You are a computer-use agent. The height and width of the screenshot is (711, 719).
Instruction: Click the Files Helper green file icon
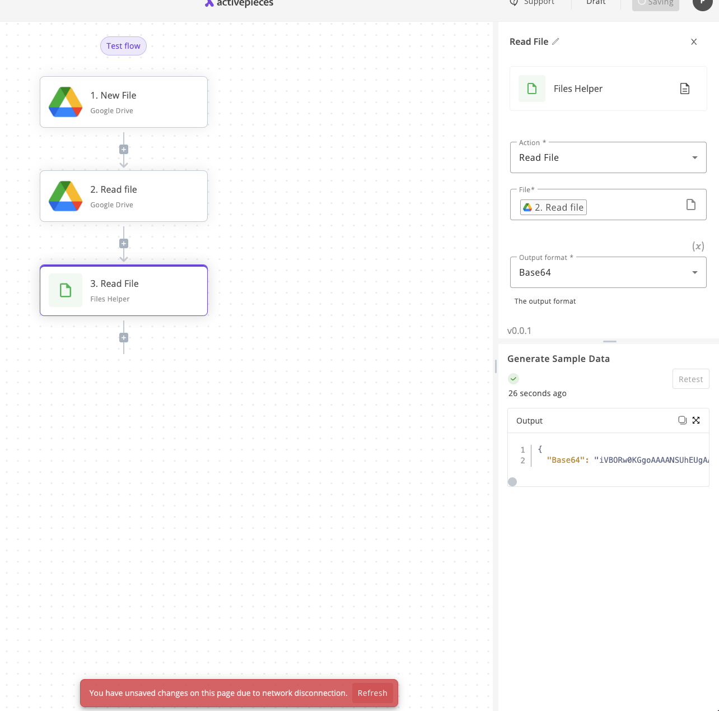[x=532, y=89]
